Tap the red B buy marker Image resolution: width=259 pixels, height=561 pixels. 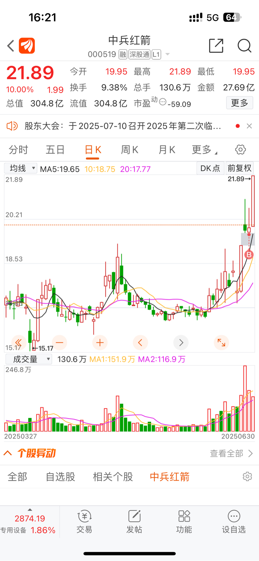[x=249, y=254]
